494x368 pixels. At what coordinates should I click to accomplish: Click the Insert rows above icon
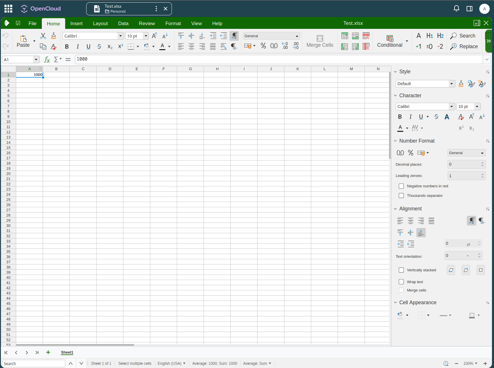(x=345, y=36)
